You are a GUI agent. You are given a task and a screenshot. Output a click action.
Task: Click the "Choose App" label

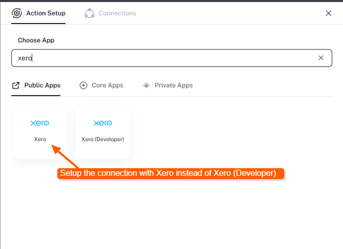pos(36,40)
